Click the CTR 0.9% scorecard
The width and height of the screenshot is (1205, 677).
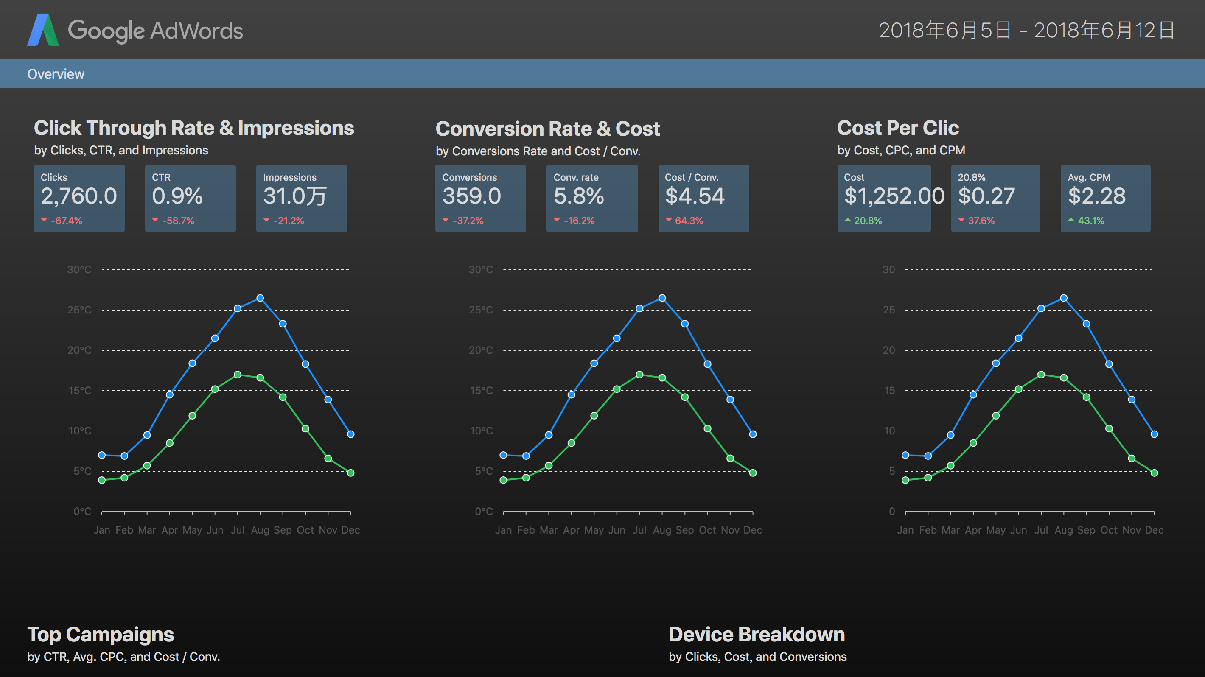coord(191,198)
